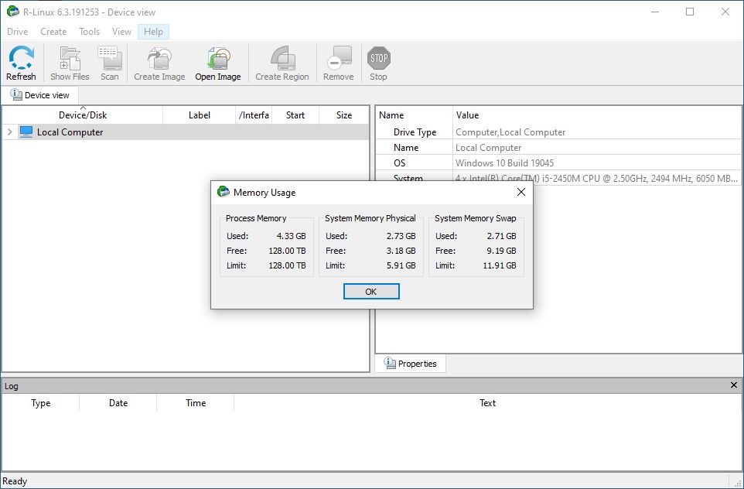744x489 pixels.
Task: Select the Local Computer tree row label
Action: (x=70, y=132)
